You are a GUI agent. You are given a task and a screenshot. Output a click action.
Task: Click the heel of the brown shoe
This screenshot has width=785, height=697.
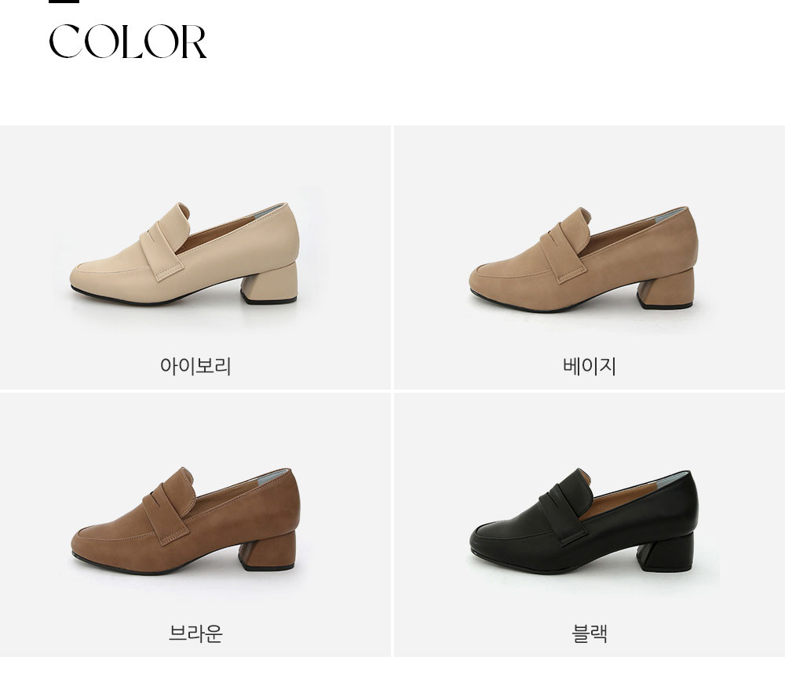(x=268, y=551)
